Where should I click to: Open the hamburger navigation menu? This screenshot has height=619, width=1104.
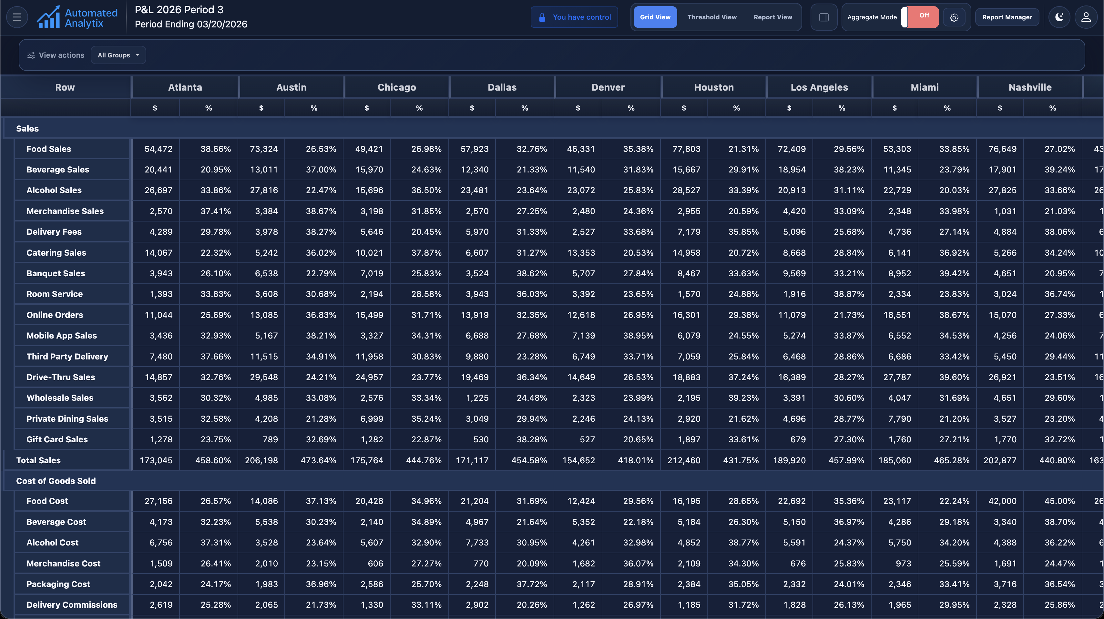click(17, 17)
